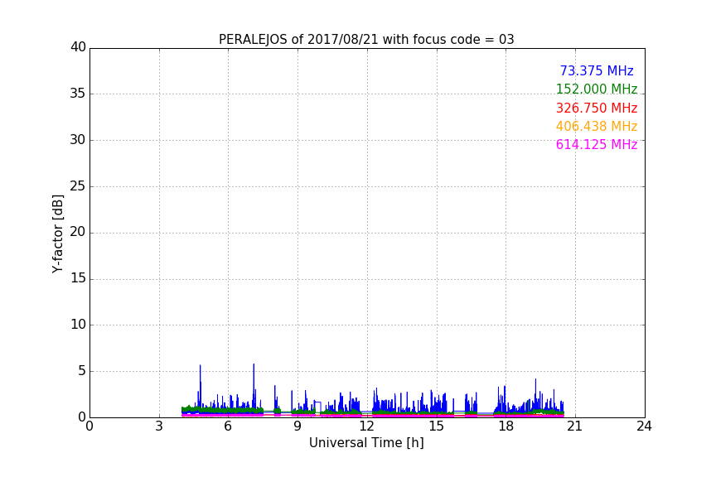The image size is (716, 477).
Task: Click the "Universal Time [h]" axis label
Action: (366, 443)
